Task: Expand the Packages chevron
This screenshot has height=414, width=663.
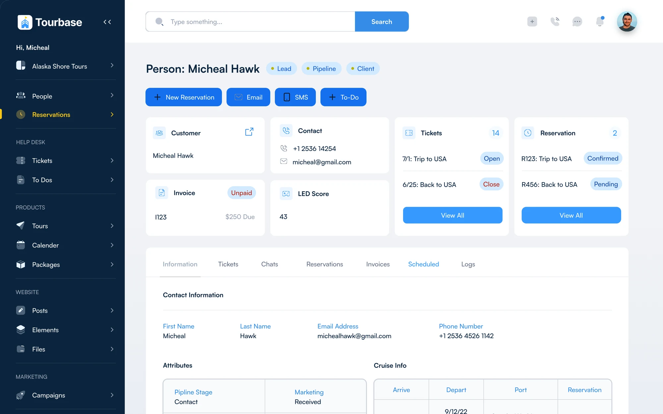Action: coord(112,265)
